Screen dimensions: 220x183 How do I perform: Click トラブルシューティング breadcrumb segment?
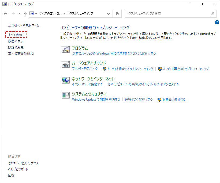(x=80, y=14)
